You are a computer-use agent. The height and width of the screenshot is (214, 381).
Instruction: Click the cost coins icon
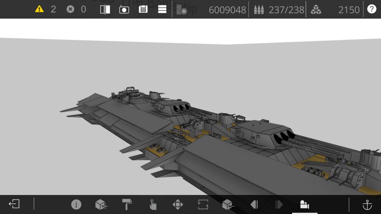(x=182, y=10)
